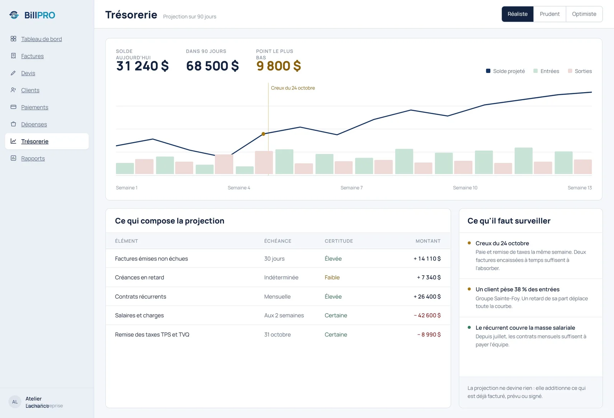Image resolution: width=614 pixels, height=418 pixels.
Task: Click the Salaires et charges row label
Action: [139, 316]
